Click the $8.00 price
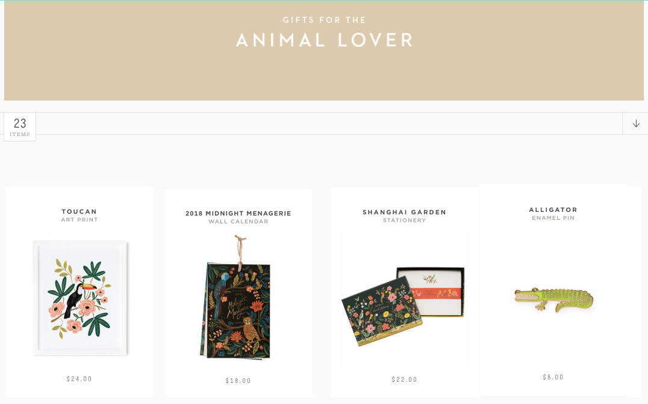The image size is (648, 404). 553,377
